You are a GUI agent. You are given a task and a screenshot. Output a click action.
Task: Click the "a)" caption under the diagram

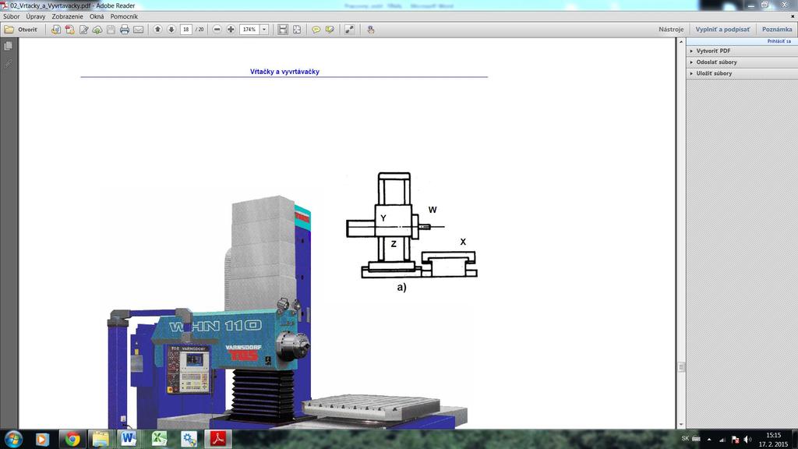[x=401, y=287]
